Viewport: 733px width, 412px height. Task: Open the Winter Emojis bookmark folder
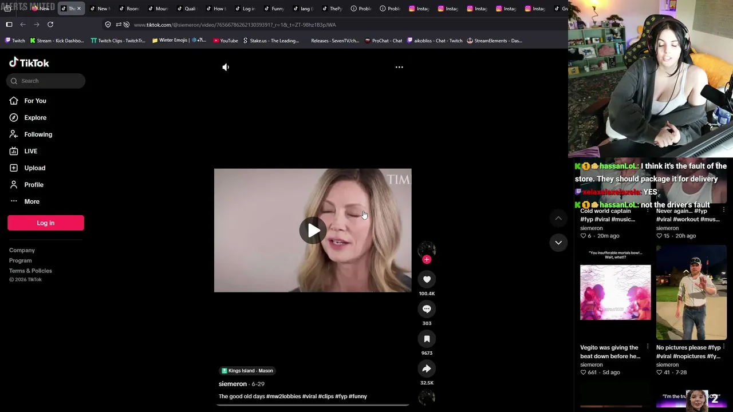coord(179,41)
